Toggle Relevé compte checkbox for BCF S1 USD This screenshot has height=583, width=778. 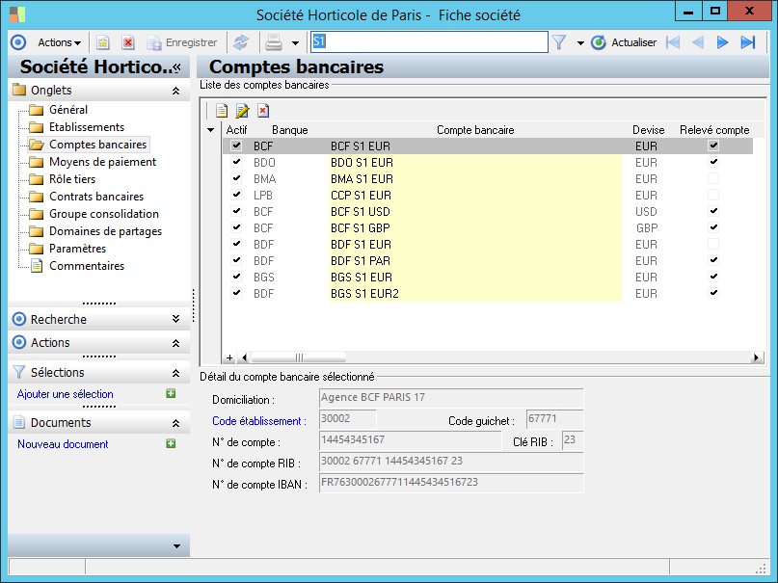click(712, 211)
